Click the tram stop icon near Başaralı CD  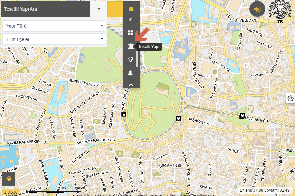pos(178,119)
